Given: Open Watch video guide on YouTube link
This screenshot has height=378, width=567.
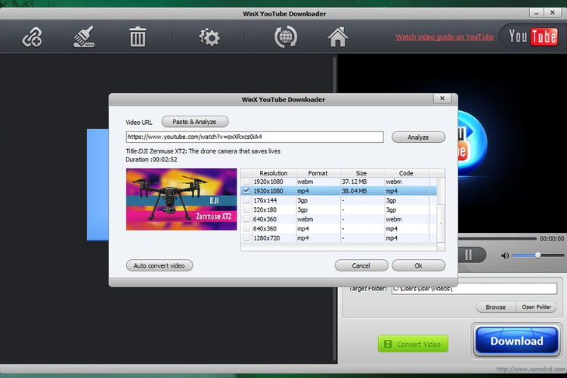Looking at the screenshot, I should pos(445,37).
